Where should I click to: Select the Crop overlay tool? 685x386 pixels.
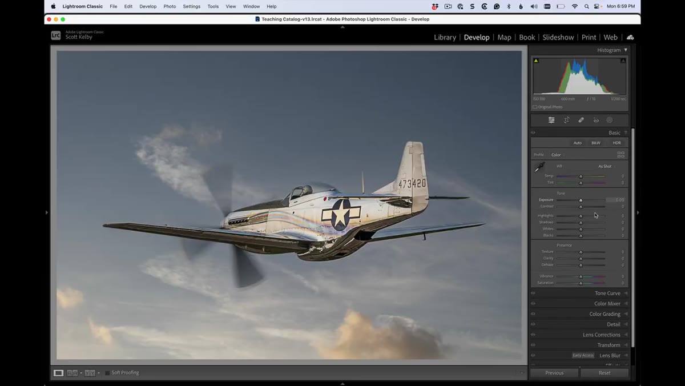point(566,120)
